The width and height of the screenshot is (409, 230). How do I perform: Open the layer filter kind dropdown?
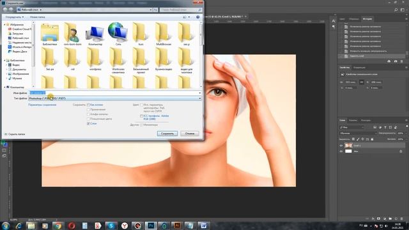tap(351, 127)
